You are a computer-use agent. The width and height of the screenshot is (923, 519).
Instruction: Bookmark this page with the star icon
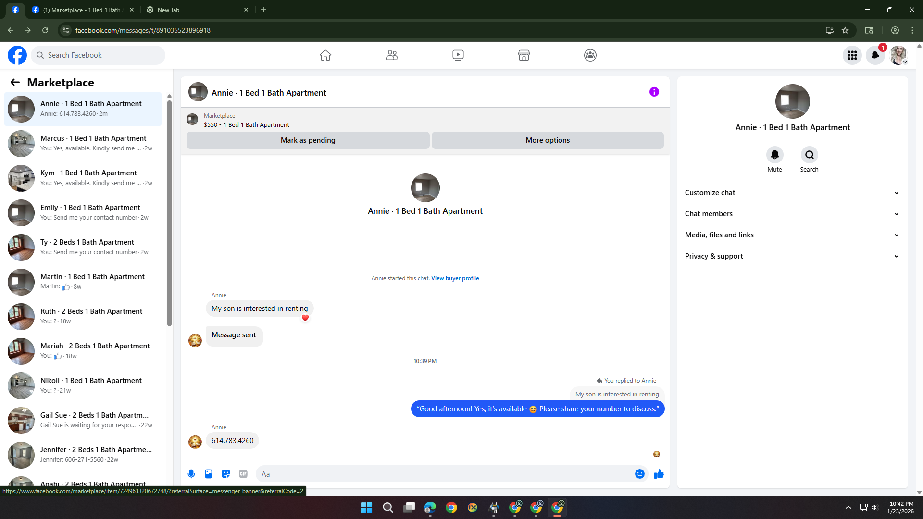click(x=845, y=30)
